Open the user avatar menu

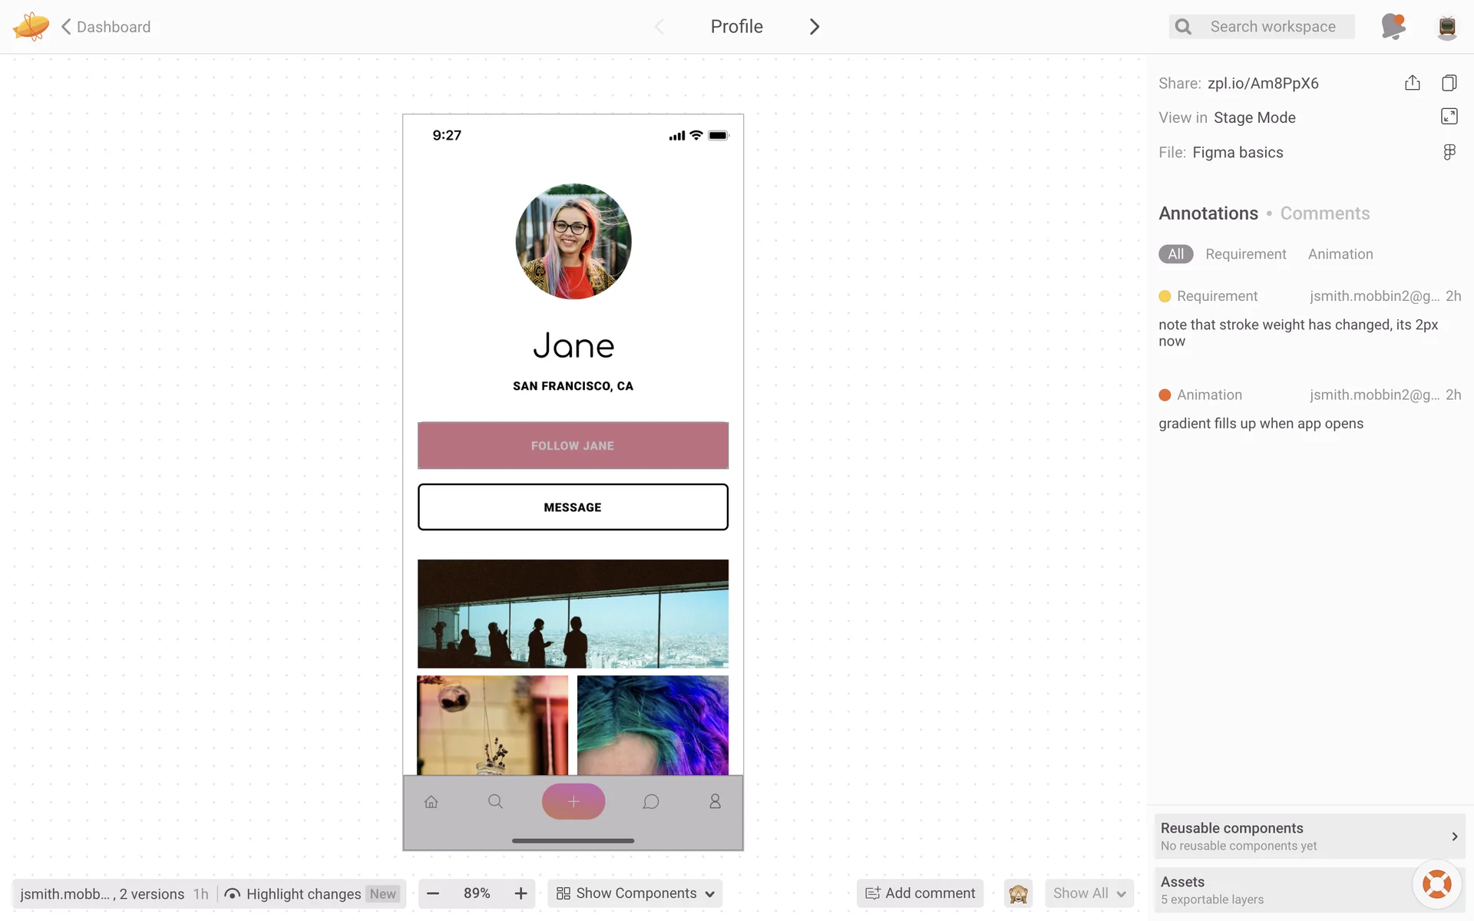pyautogui.click(x=1446, y=27)
